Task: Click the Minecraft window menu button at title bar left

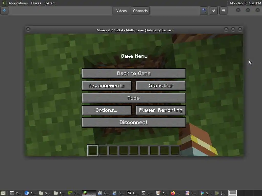Action: pos(28,30)
